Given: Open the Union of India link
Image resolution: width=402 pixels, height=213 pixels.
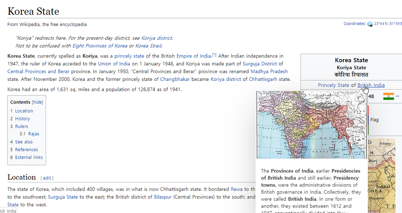Looking at the screenshot, I should click(x=114, y=64).
